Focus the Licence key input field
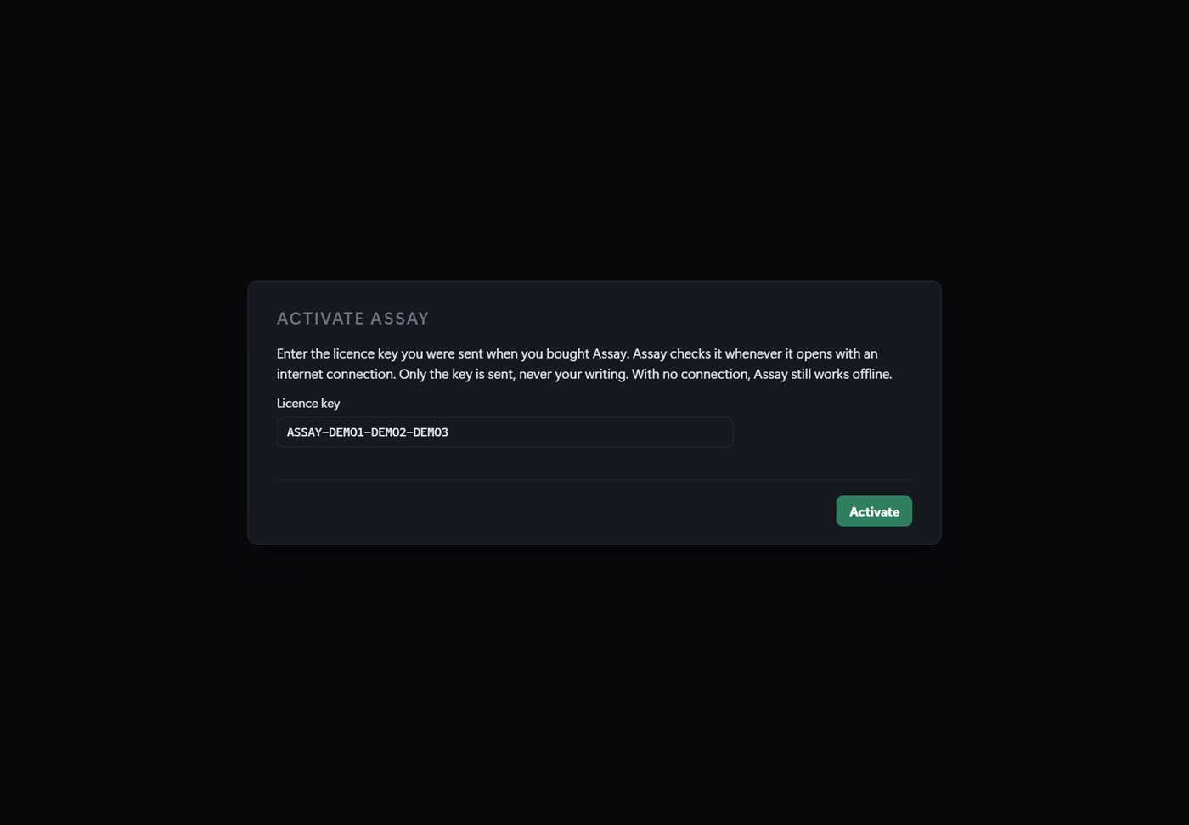The width and height of the screenshot is (1189, 825). click(x=504, y=432)
